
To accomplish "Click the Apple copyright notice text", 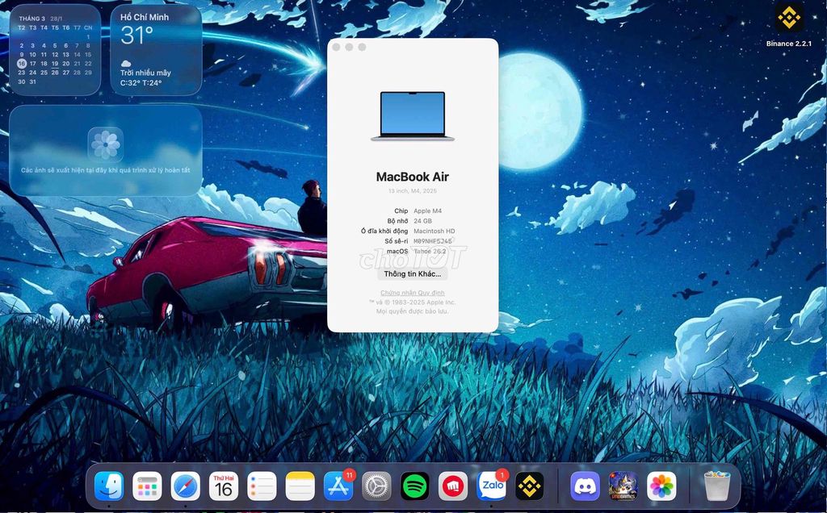I will tap(413, 307).
